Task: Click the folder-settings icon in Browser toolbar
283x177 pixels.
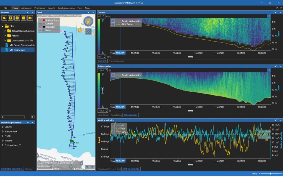Action: point(30,18)
